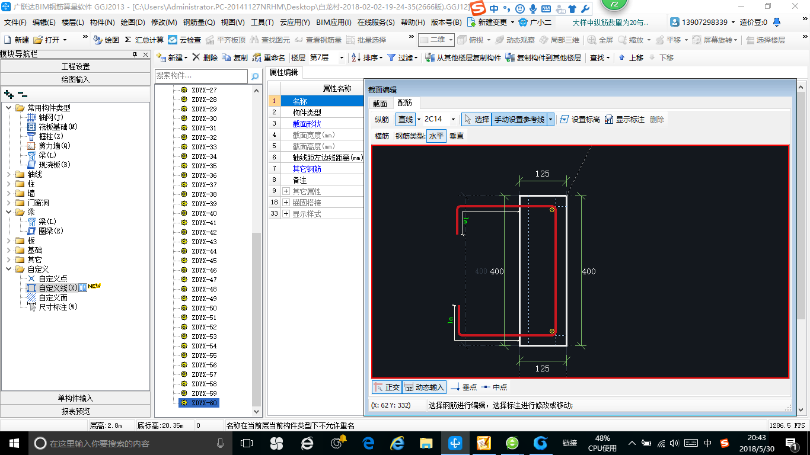
Task: Select 轴网(J) in navigation tree
Action: [45, 117]
